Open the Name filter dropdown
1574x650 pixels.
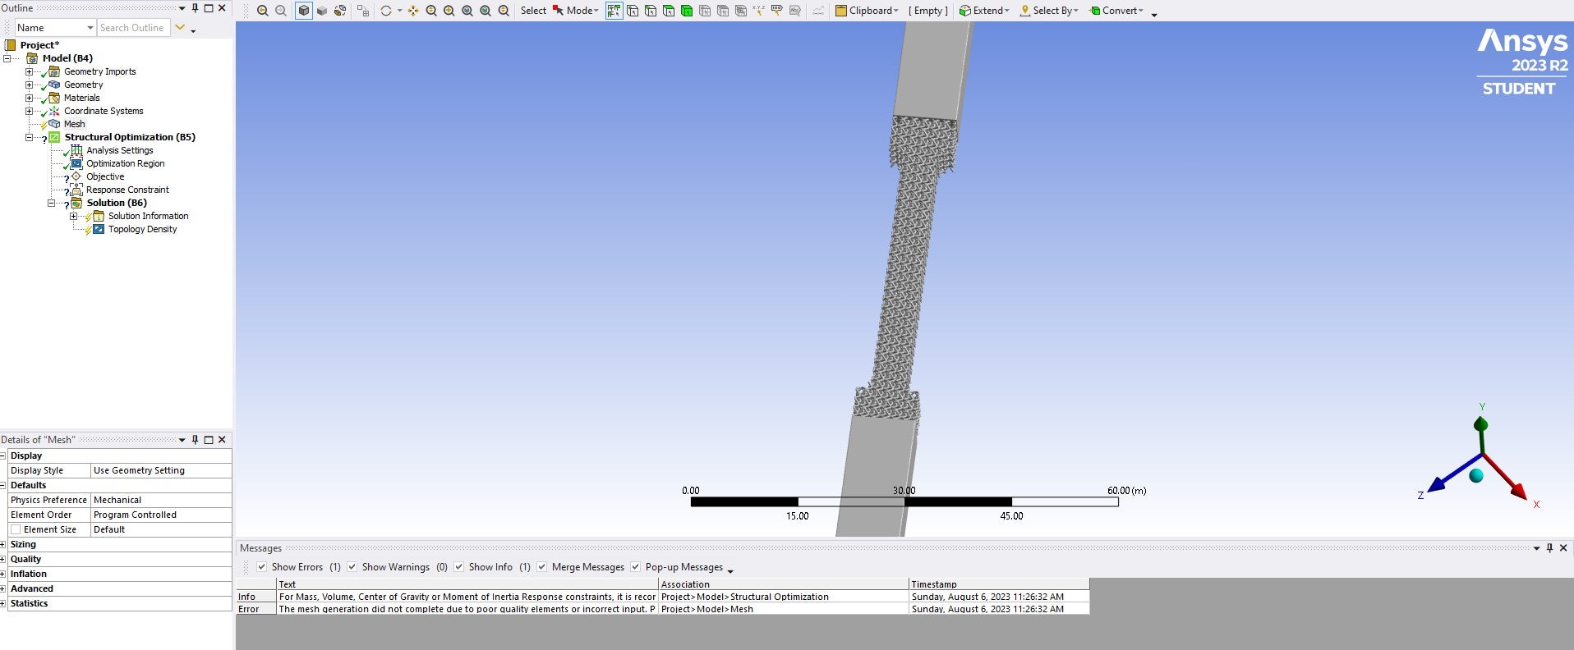pos(90,28)
